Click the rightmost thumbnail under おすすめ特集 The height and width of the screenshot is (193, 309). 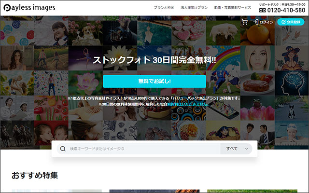pos(252,191)
